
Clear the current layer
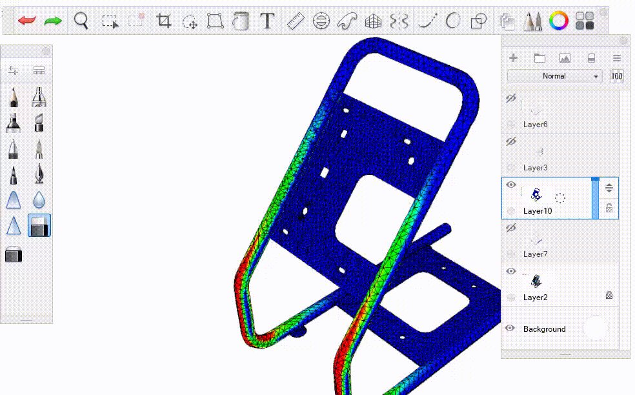click(591, 58)
